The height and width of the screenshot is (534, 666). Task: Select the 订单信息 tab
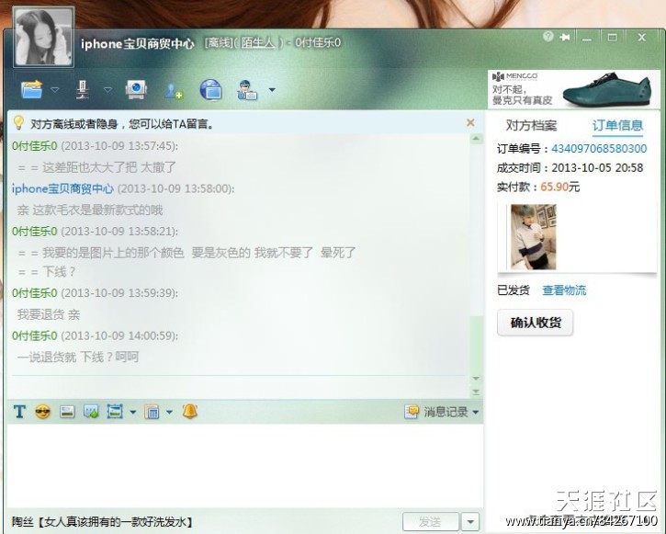pos(617,126)
